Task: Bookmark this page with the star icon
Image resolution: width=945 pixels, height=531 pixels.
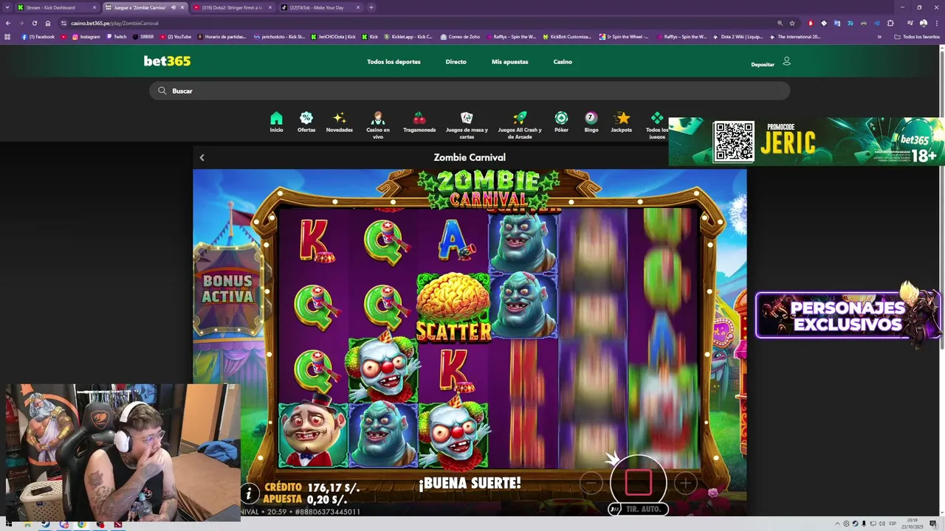Action: click(792, 23)
